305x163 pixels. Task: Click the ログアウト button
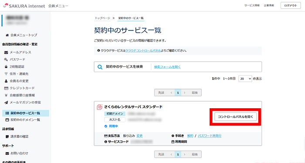click(291, 5)
